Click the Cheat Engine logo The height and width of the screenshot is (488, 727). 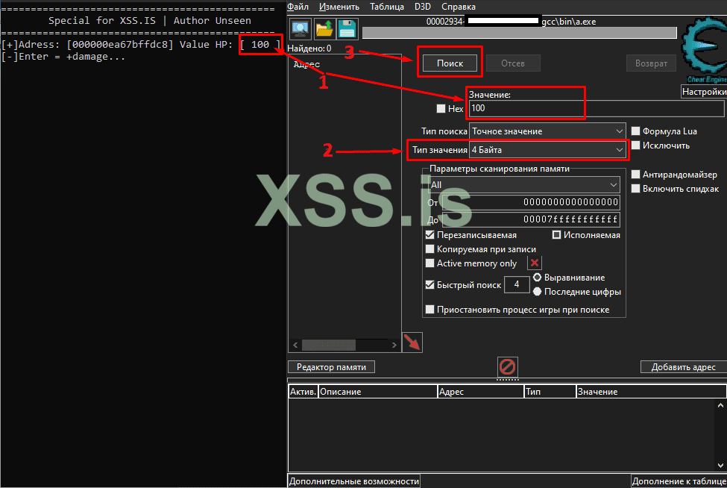point(704,49)
